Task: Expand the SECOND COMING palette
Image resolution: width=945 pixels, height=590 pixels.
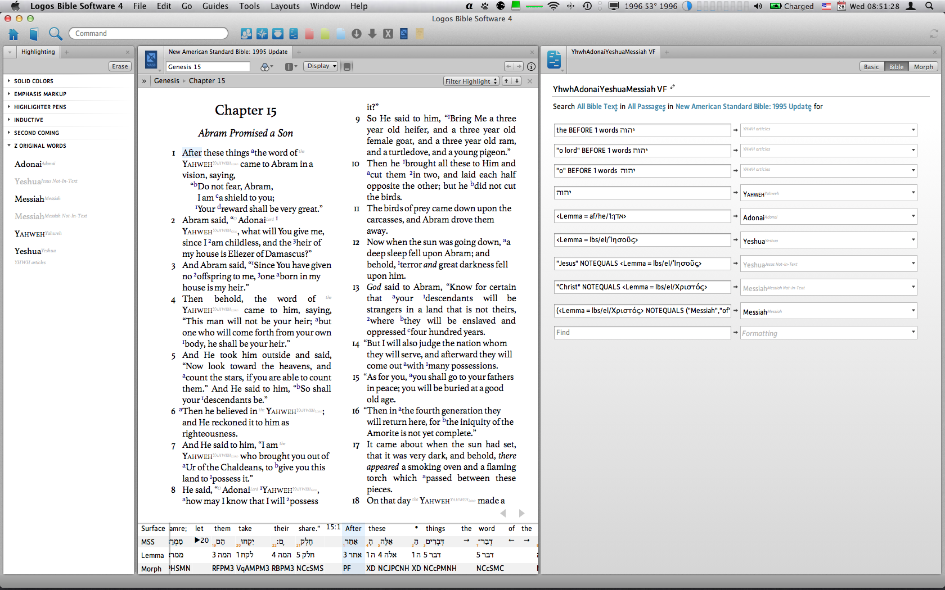Action: tap(9, 133)
